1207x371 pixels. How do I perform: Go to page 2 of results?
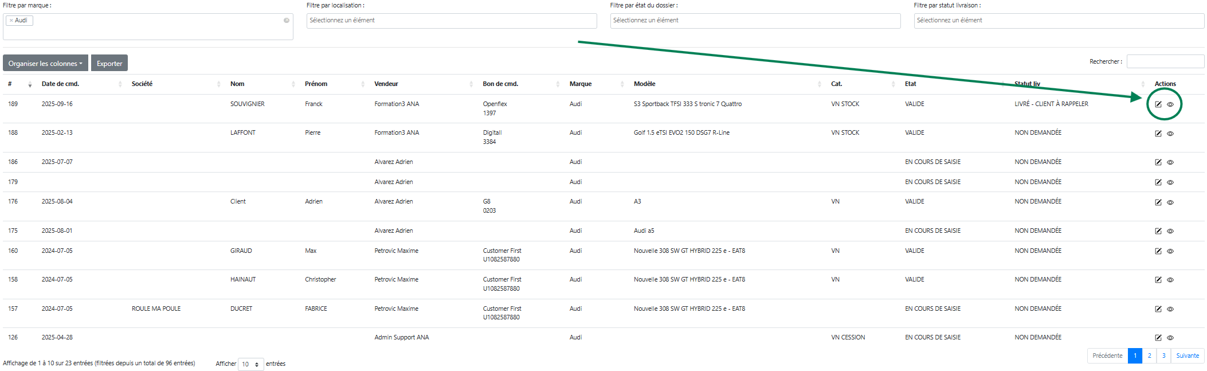tap(1149, 356)
